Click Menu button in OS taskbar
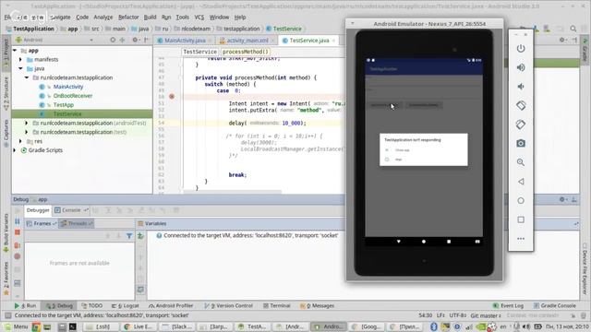The width and height of the screenshot is (591, 332). (x=16, y=326)
